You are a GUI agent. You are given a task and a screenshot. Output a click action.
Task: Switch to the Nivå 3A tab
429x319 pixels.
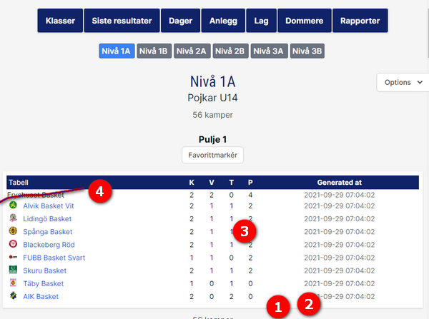[x=270, y=51]
